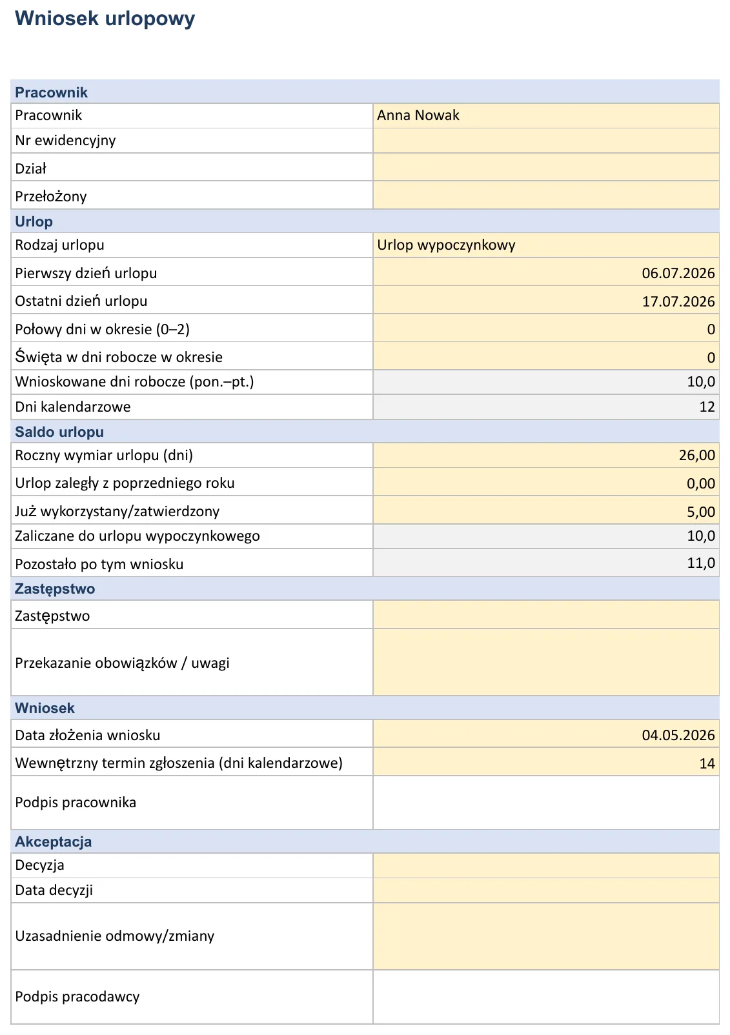Click the Przełożony input cell
This screenshot has width=730, height=1035.
pyautogui.click(x=546, y=195)
